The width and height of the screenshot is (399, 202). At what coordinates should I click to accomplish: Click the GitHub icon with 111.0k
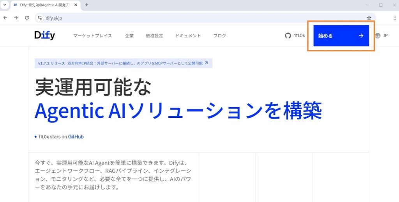tap(295, 36)
